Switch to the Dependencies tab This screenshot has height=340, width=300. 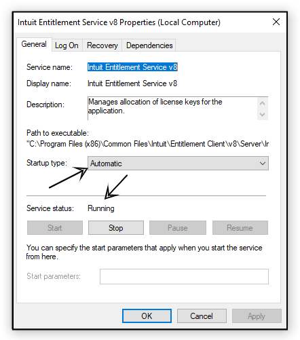pyautogui.click(x=149, y=45)
